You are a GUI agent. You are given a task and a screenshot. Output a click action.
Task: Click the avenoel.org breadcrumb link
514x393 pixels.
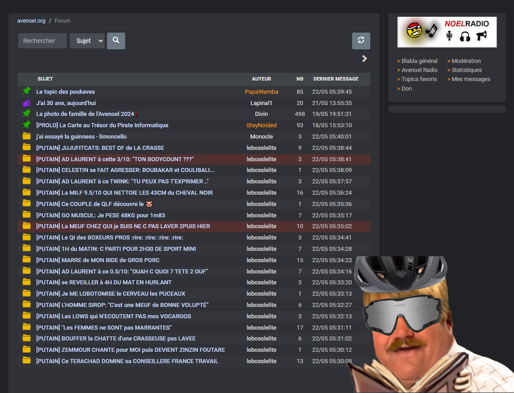tap(31, 21)
